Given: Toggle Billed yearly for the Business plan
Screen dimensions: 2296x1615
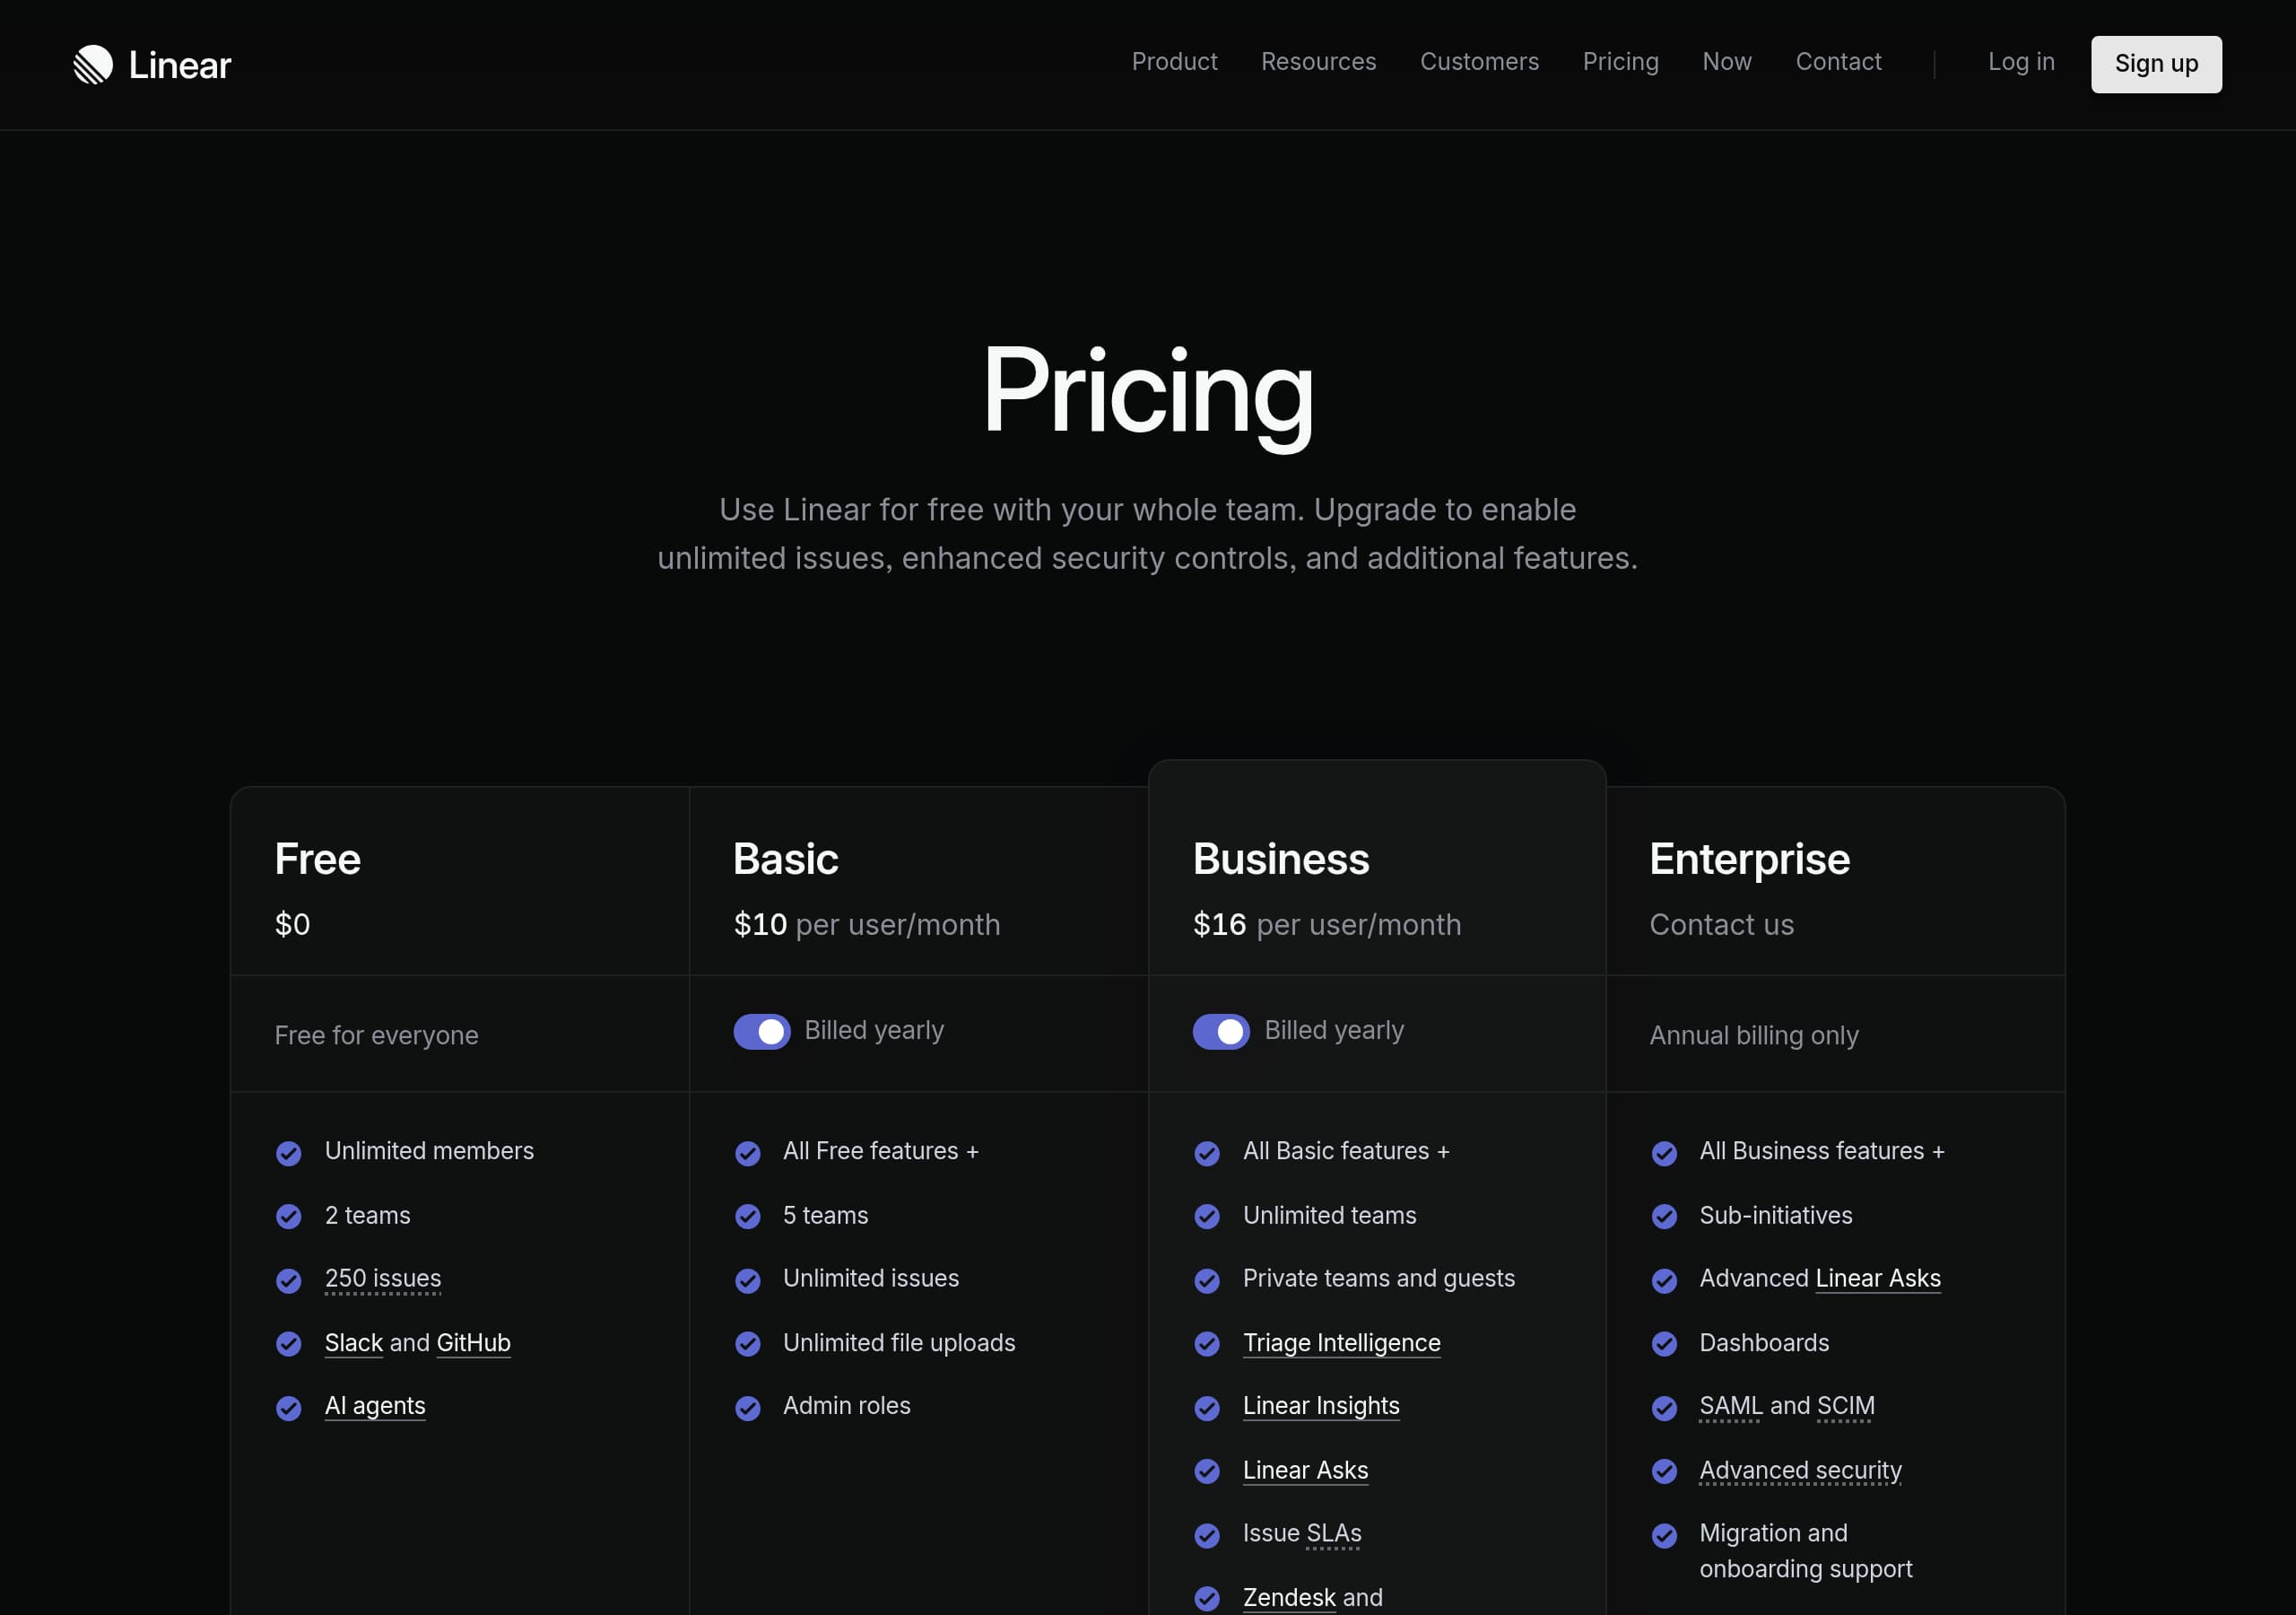Looking at the screenshot, I should (1221, 1031).
